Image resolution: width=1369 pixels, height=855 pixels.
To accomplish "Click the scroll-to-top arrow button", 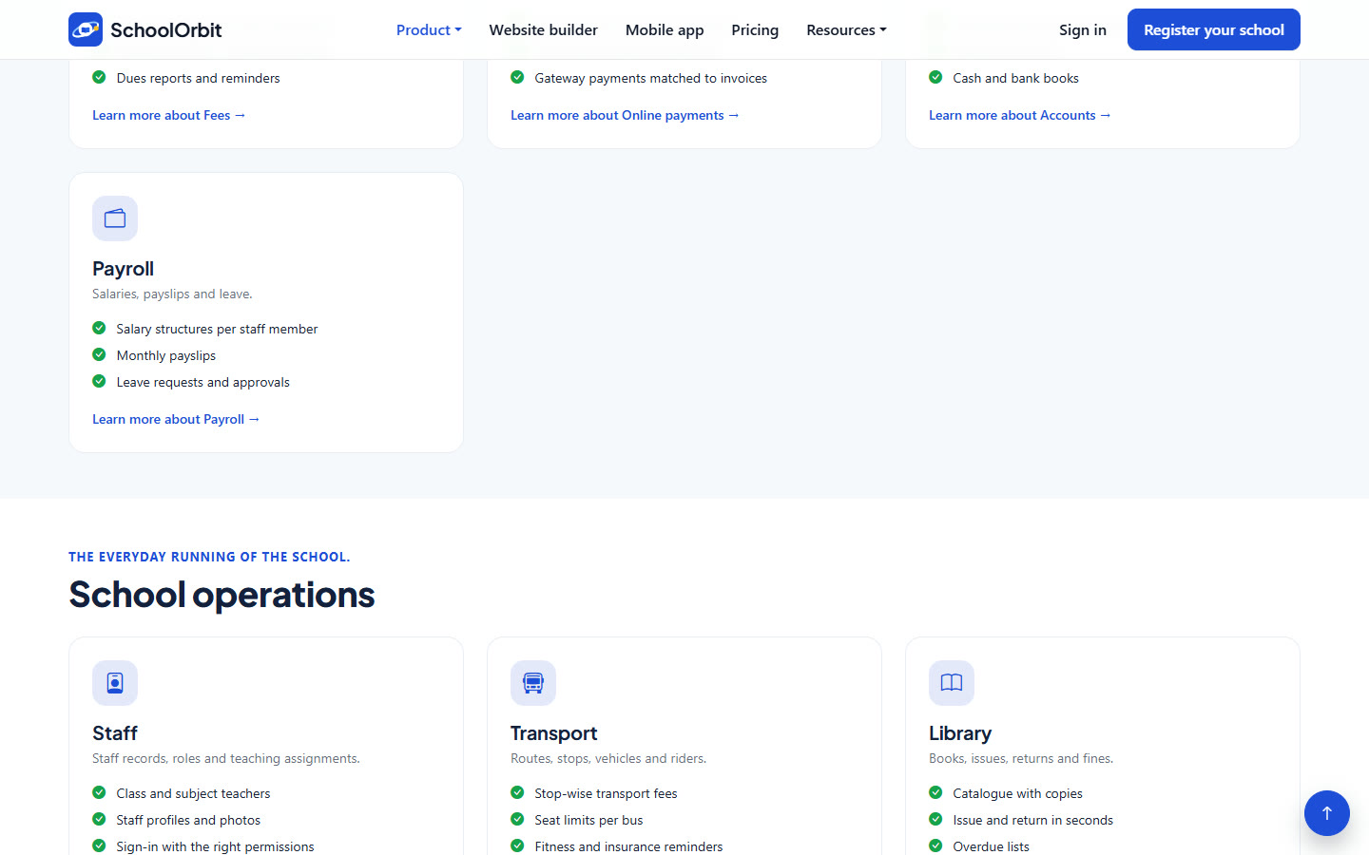I will click(1327, 813).
